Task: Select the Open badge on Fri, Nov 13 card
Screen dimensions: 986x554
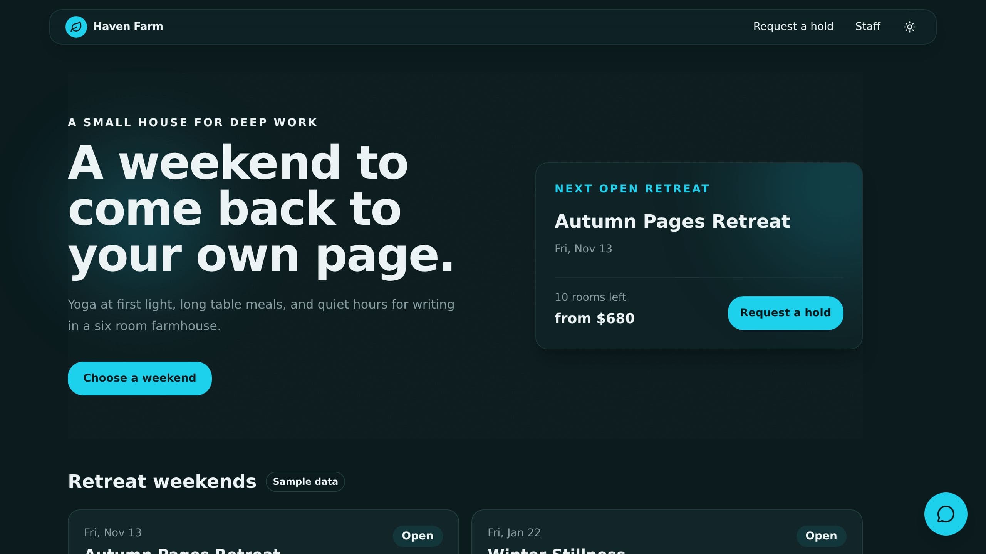Action: coord(418,536)
